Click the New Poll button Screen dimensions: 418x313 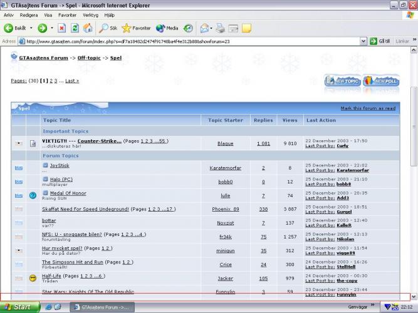(380, 81)
